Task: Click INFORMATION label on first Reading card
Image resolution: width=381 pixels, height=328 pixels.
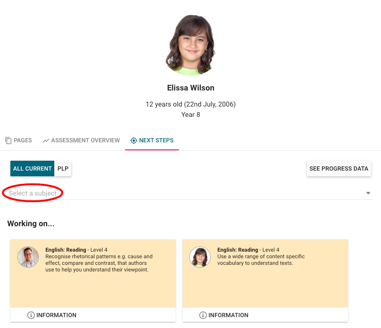Action: point(56,315)
